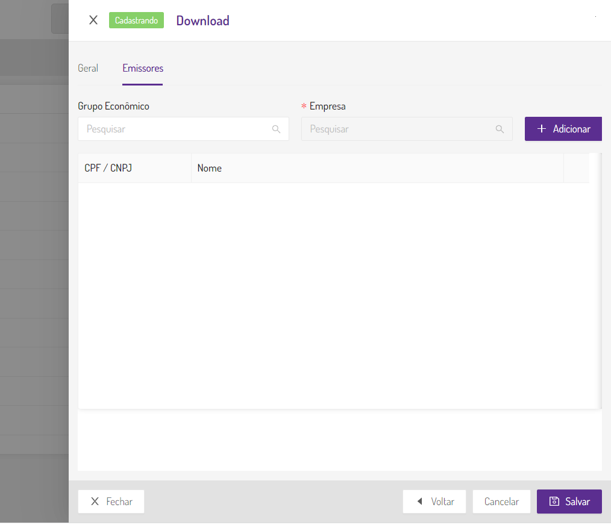The height and width of the screenshot is (525, 611).
Task: Select the Emissores tab
Action: (142, 68)
